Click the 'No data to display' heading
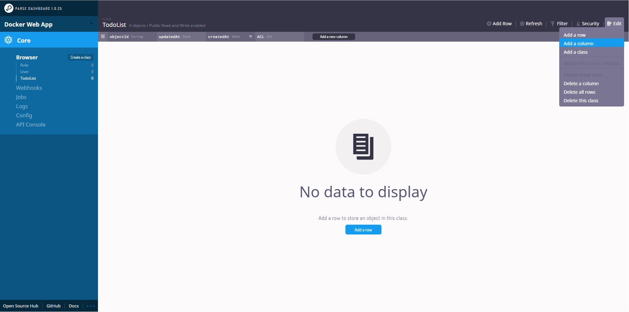 click(363, 192)
